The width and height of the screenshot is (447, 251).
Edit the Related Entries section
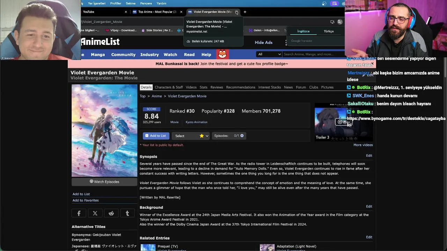coord(369,237)
